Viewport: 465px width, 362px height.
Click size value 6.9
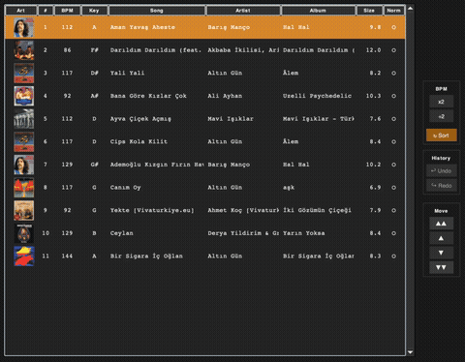click(x=375, y=188)
